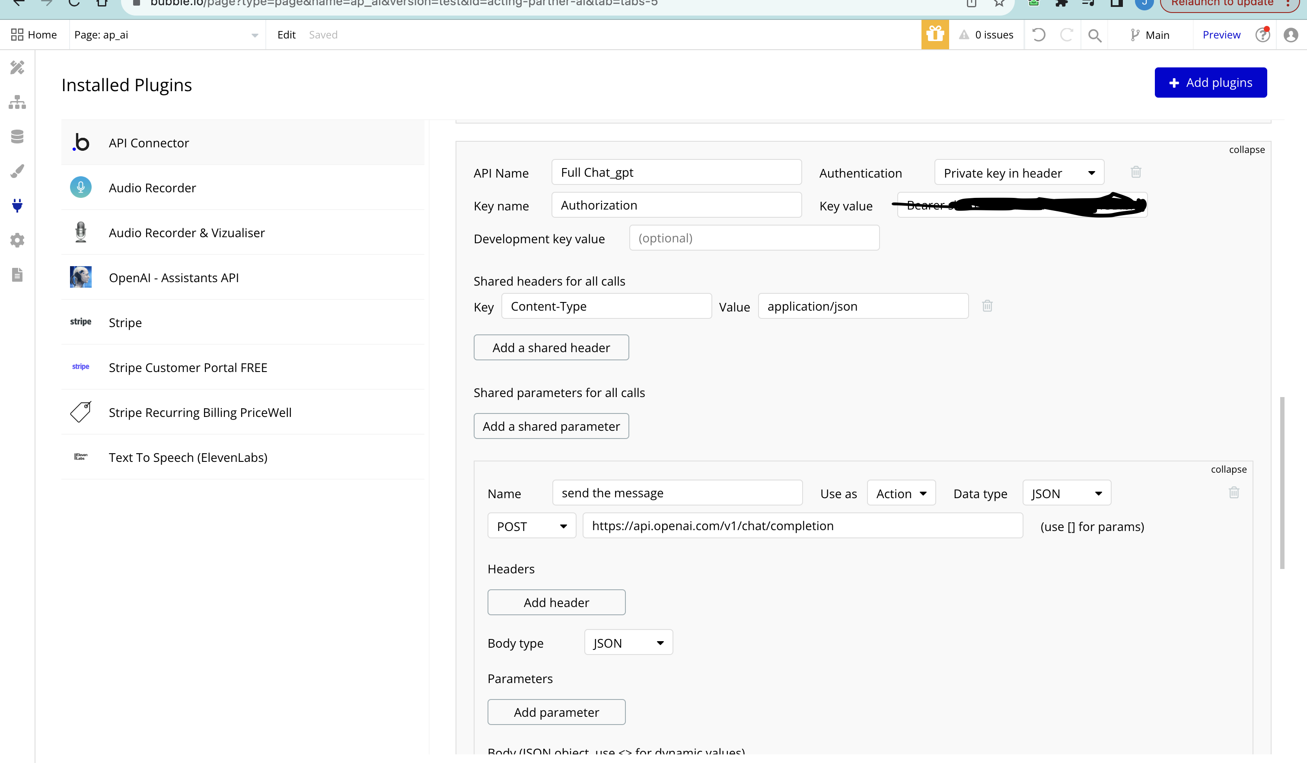Open the Settings tab gear icon
This screenshot has width=1307, height=763.
pos(17,240)
